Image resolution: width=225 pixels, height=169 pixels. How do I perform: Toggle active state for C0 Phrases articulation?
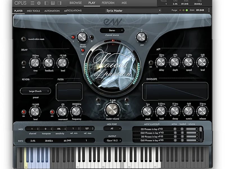point(175,129)
